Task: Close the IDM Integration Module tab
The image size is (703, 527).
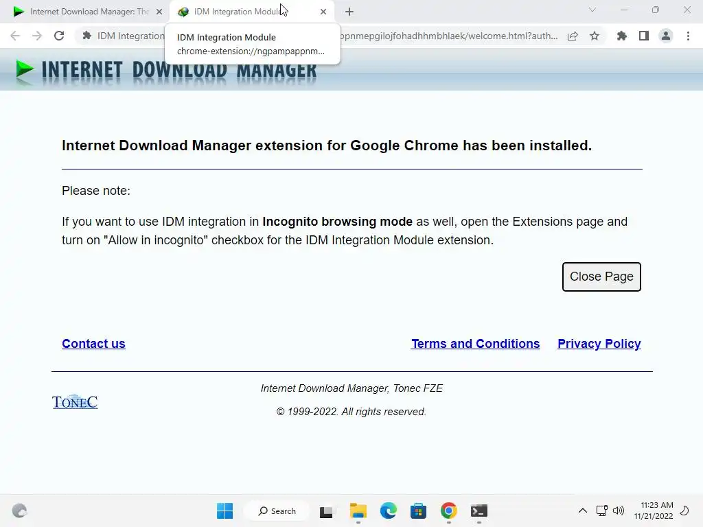Action: [x=323, y=12]
